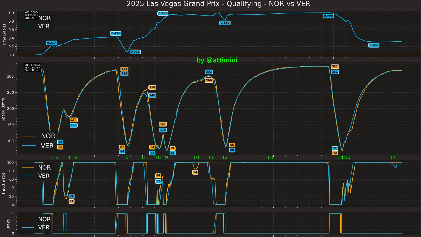Click the orange 321 speed label

[x=124, y=69]
